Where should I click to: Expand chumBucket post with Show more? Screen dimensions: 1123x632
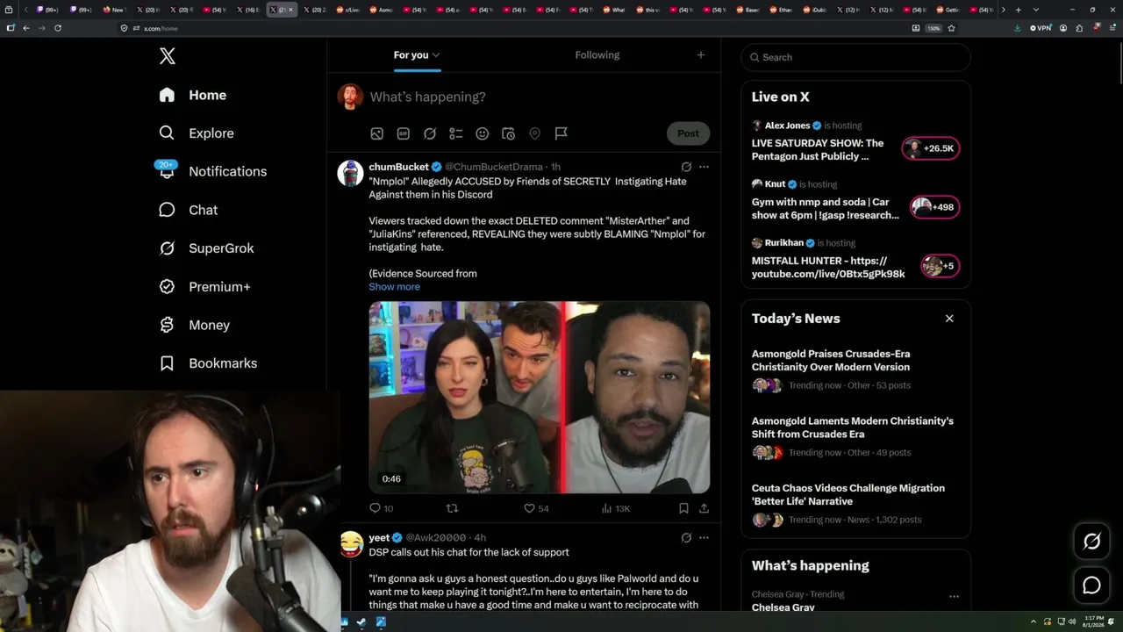[x=394, y=287]
